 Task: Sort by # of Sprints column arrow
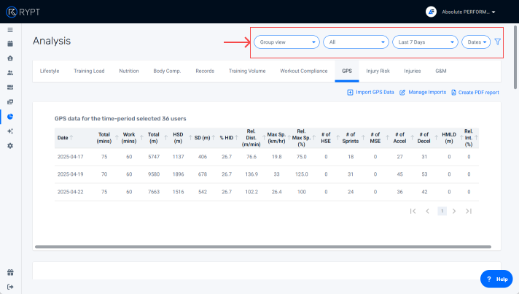pos(363,138)
